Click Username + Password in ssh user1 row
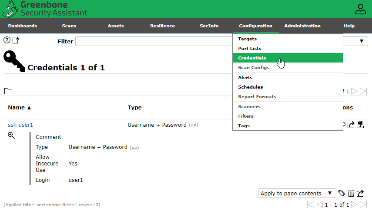The image size is (372, 211). 157,125
